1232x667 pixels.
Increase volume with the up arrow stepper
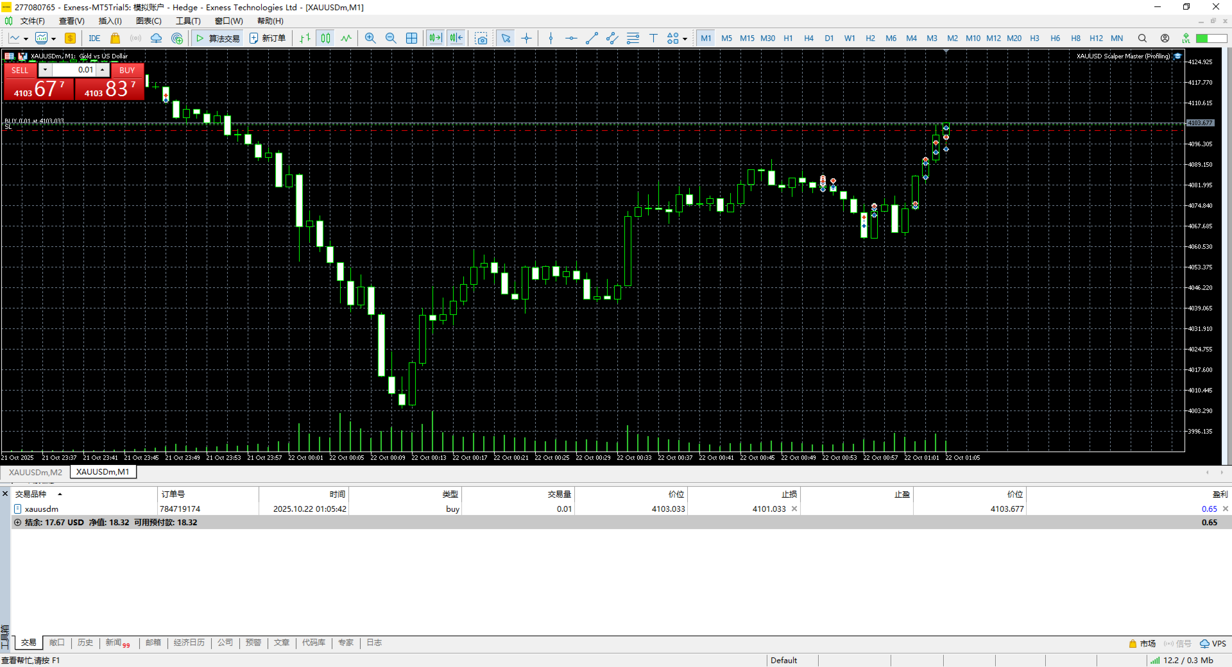[102, 70]
